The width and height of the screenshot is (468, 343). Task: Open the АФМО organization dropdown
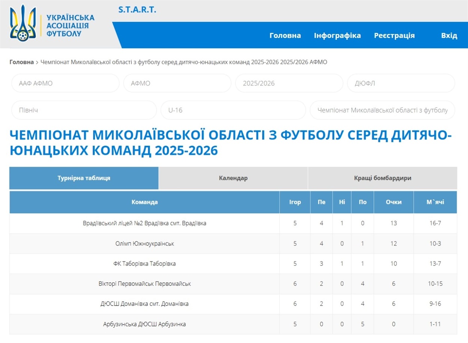[x=177, y=83]
